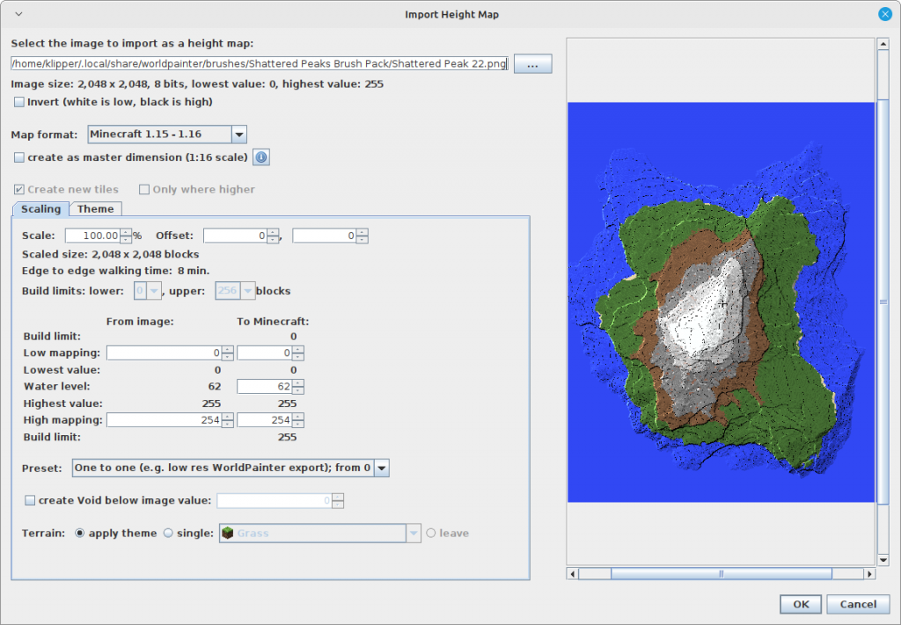The image size is (901, 625).
Task: Increase the High mapping Minecraft value
Action: coord(298,417)
